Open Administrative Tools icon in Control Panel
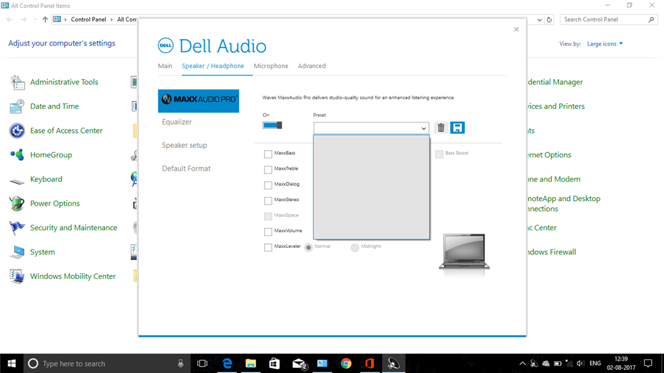The height and width of the screenshot is (373, 664). coord(18,82)
